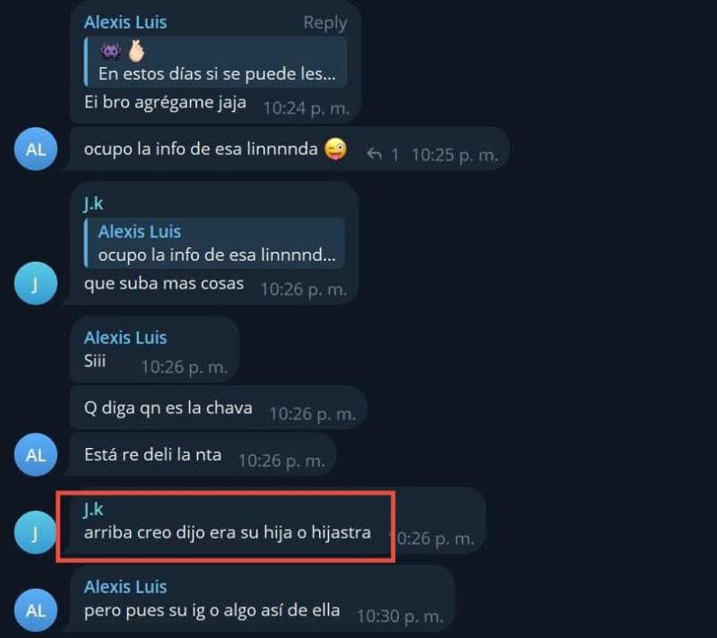Jump to quoted 'ocupo la info' reply preview
Viewport: 717px width, 638px height.
(214, 243)
